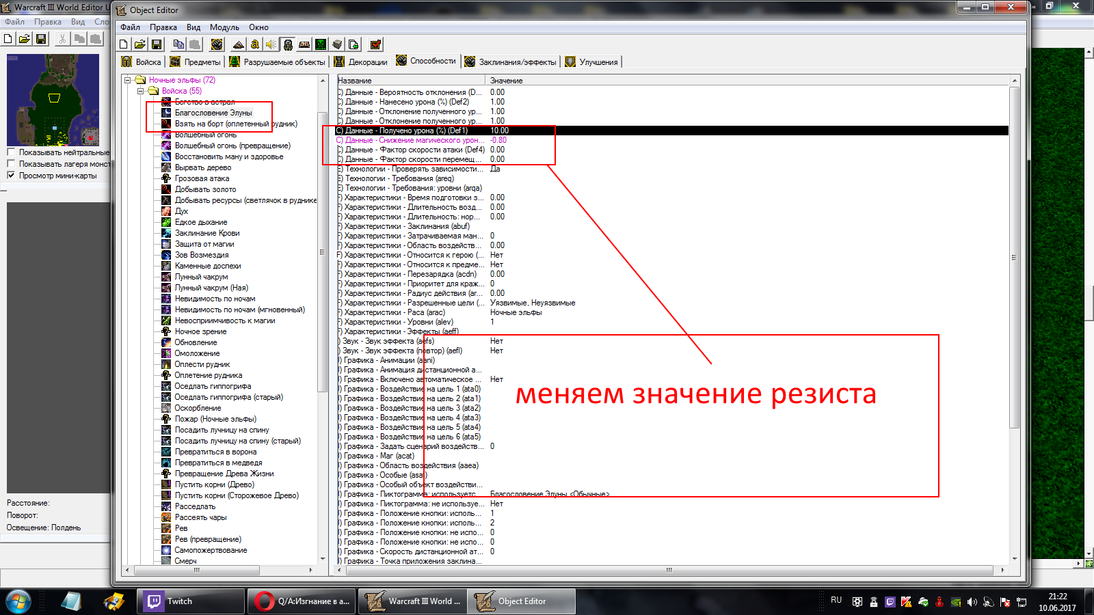
Task: Click the Test Map red checkmark icon
Action: click(375, 44)
